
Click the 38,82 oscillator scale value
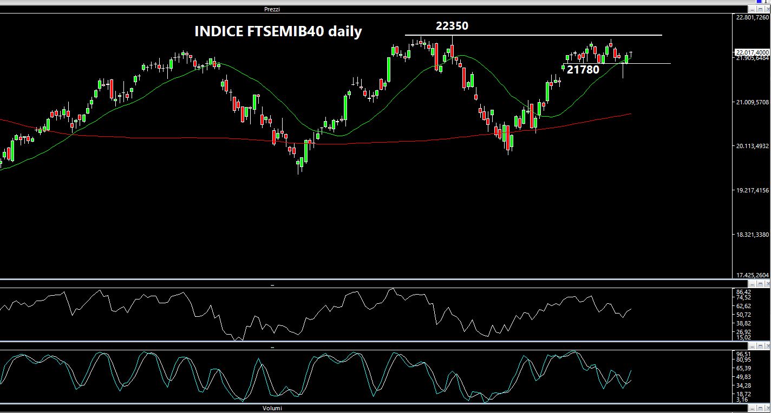click(x=743, y=323)
